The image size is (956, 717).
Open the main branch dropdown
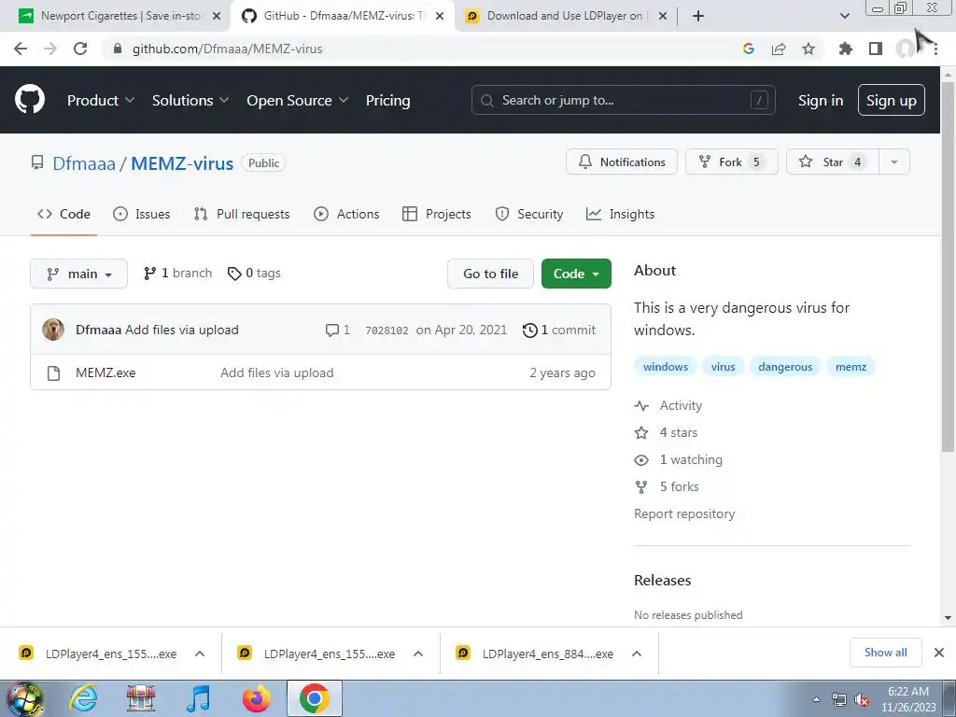(x=78, y=274)
